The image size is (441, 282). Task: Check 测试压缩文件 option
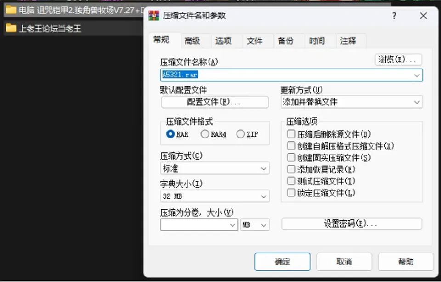pos(291,181)
